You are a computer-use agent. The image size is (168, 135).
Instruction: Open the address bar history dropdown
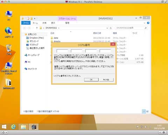click(x=107, y=28)
